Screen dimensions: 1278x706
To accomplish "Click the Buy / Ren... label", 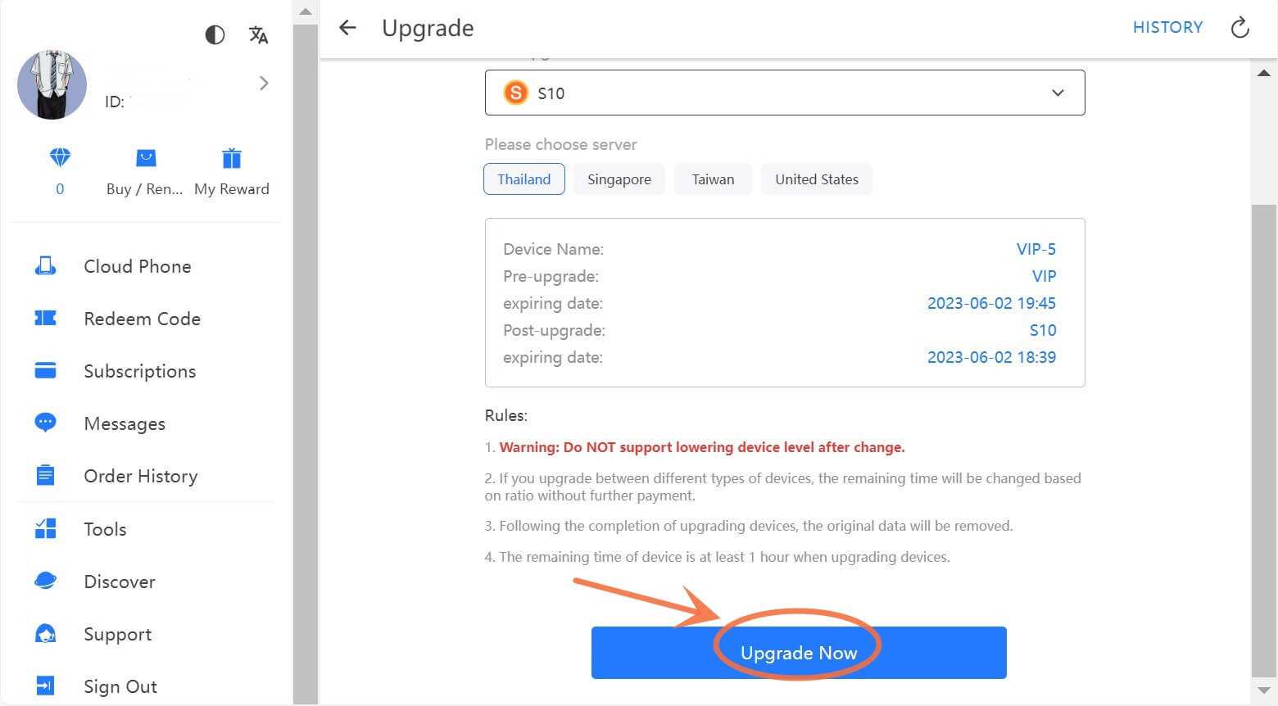I will (145, 189).
